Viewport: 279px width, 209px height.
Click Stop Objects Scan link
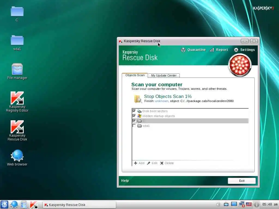[168, 96]
